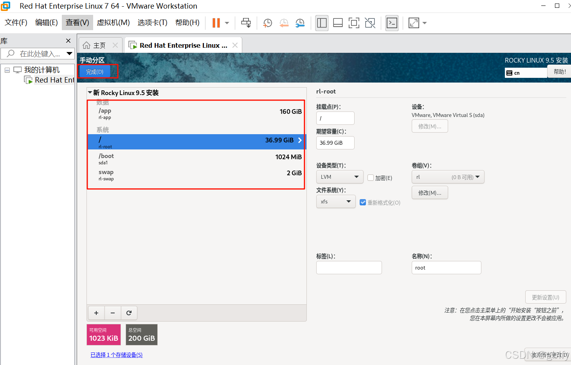The height and width of the screenshot is (365, 571).
Task: Select 我的计算机 in the library
Action: (42, 70)
